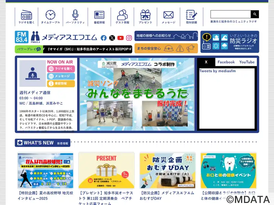Open the 防災企画 おむすびDAY thumbnail
This screenshot has height=205, width=274.
click(167, 170)
